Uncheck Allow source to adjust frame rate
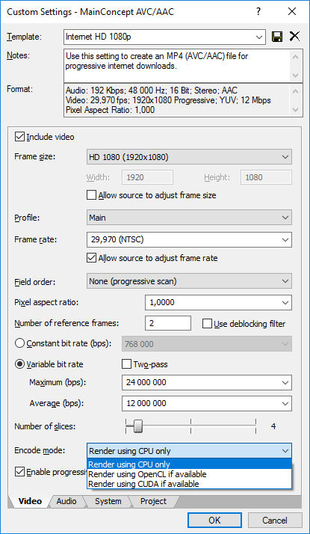 click(x=91, y=258)
